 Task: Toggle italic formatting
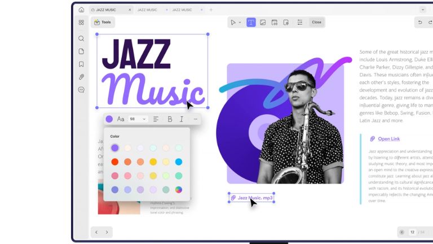(182, 119)
